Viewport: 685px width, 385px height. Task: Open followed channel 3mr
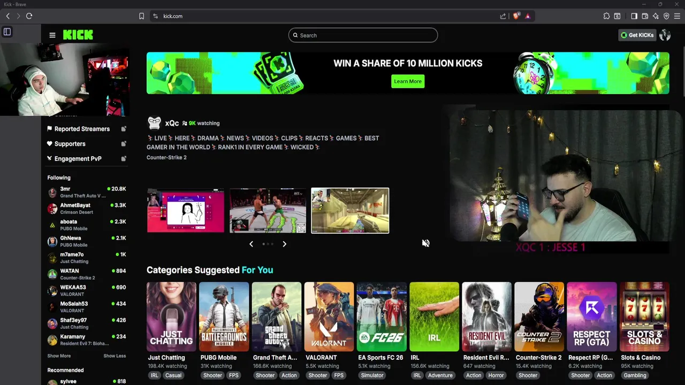86,192
